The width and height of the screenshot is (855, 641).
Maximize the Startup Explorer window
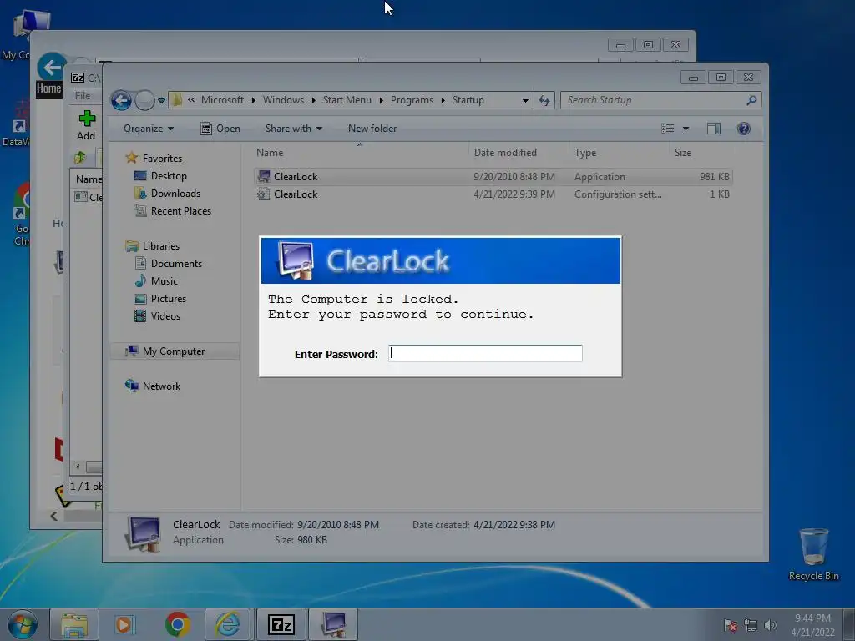tap(721, 78)
